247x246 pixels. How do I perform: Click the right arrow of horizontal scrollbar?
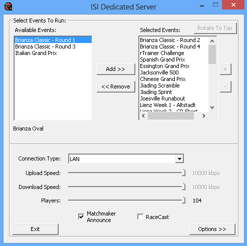[x=203, y=115]
